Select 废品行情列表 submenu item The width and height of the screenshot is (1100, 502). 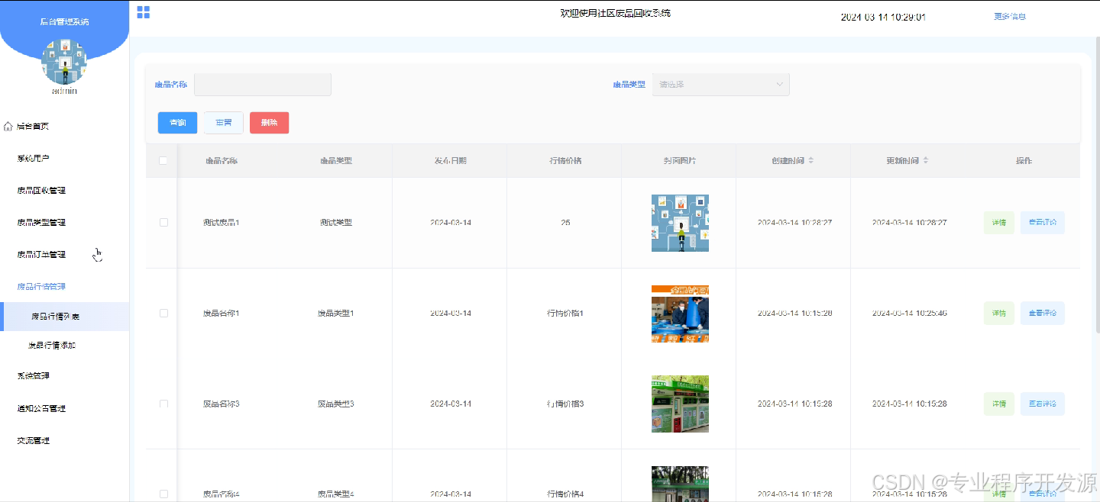[x=64, y=316]
